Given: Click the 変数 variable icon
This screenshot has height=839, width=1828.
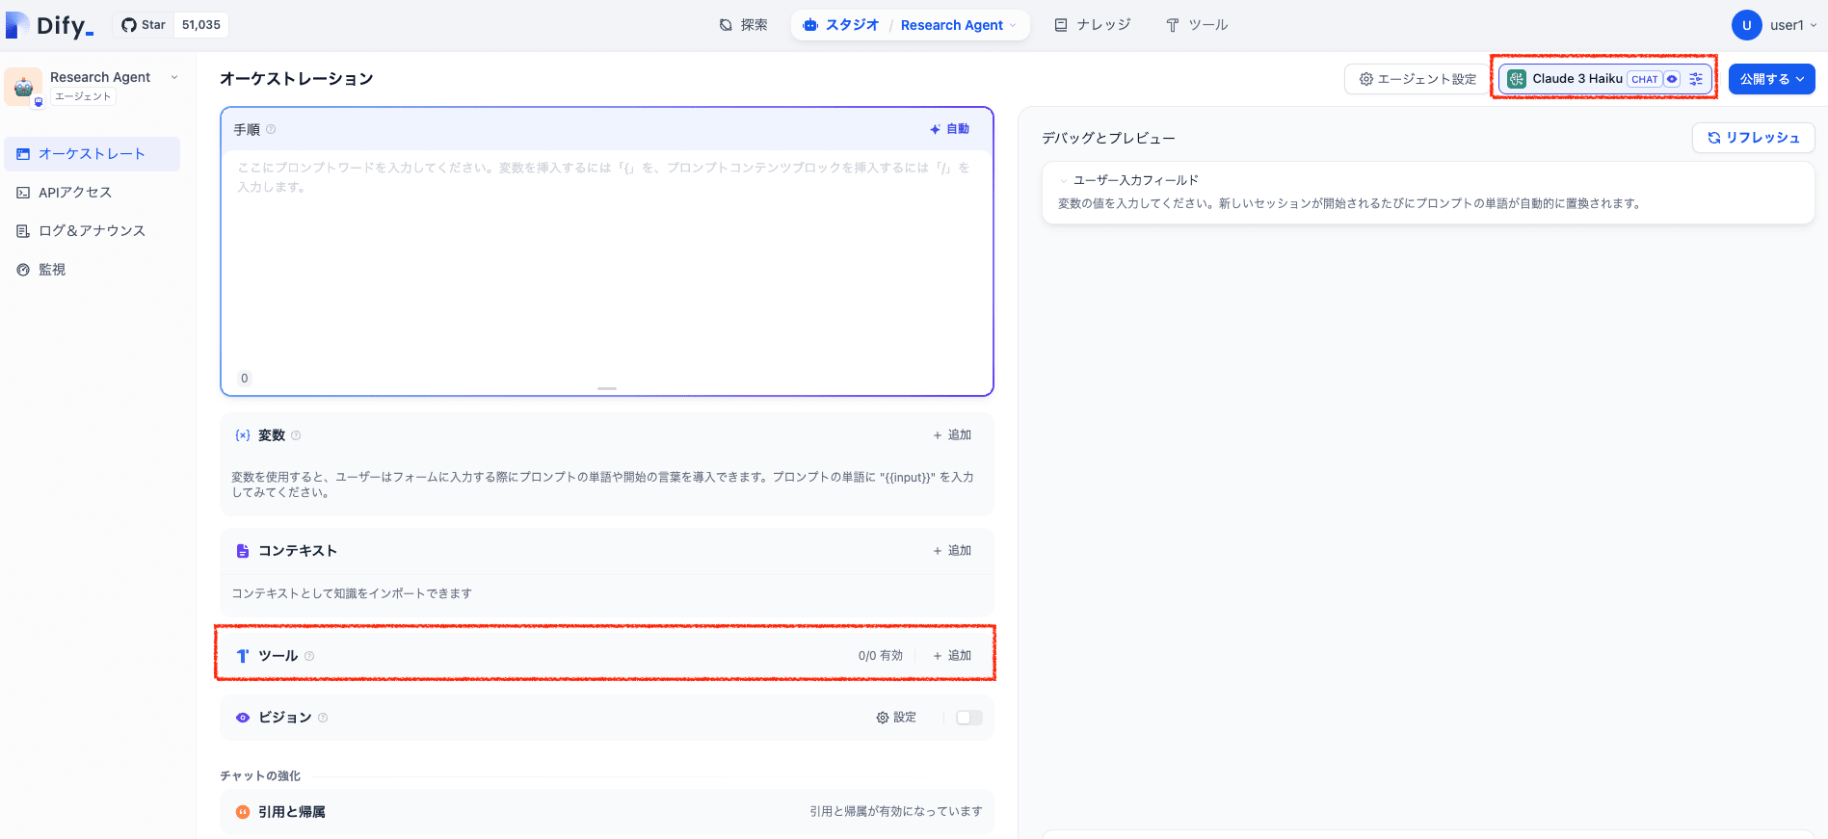Looking at the screenshot, I should point(243,435).
